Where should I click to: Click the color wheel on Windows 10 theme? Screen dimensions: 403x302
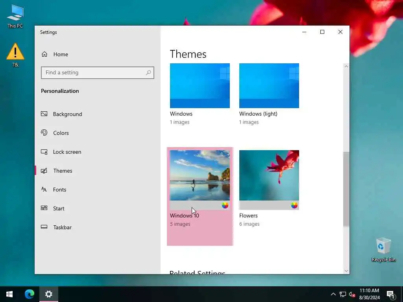click(225, 205)
